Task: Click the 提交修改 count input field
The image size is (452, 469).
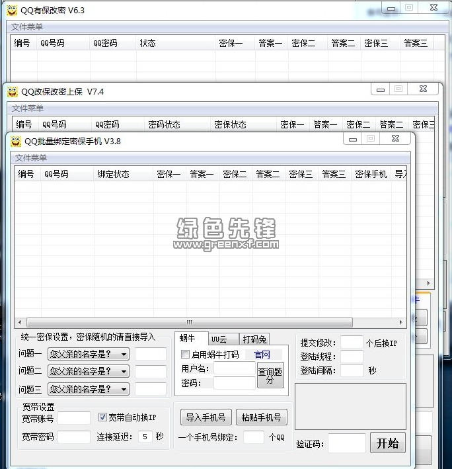Action: pos(352,342)
